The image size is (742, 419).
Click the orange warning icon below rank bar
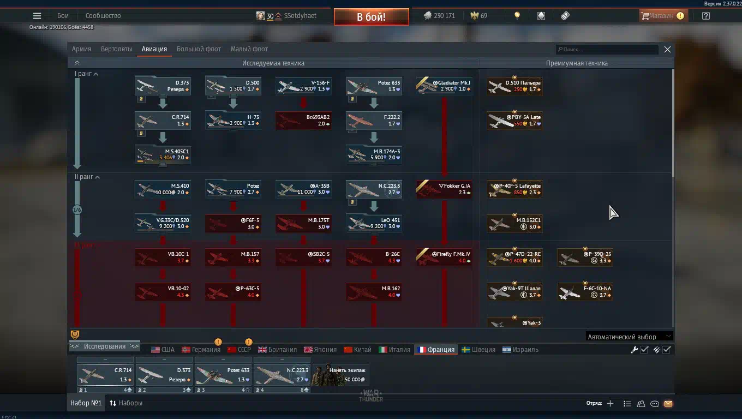coord(75,334)
